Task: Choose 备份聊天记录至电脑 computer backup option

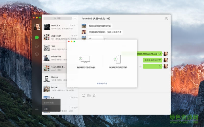Action: [86, 62]
